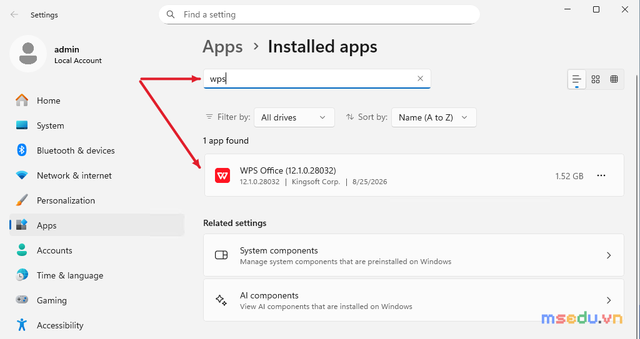This screenshot has height=339, width=640.
Task: Click the search magnifier in Find a setting
Action: point(171,15)
